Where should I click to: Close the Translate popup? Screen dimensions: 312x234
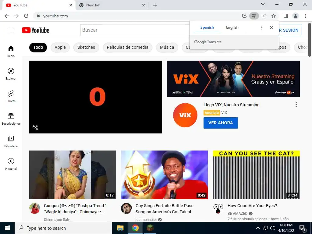[x=271, y=27]
